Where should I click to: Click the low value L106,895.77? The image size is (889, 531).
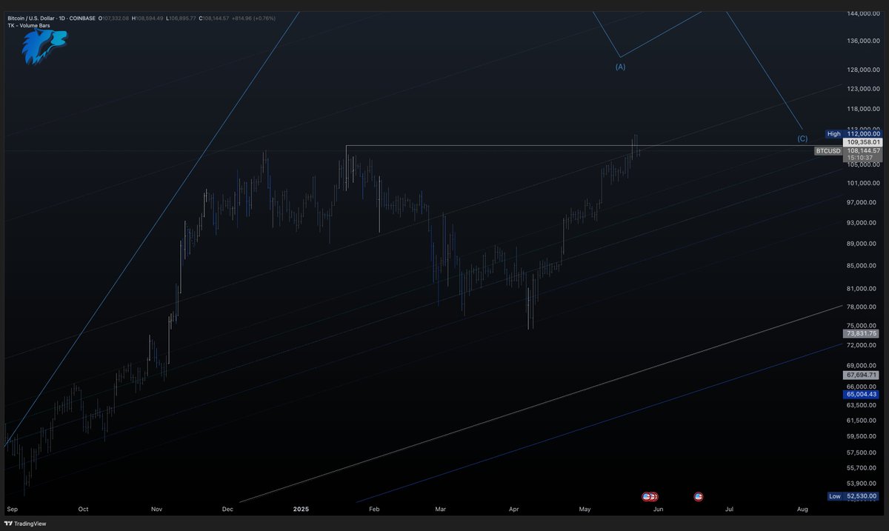[181, 19]
